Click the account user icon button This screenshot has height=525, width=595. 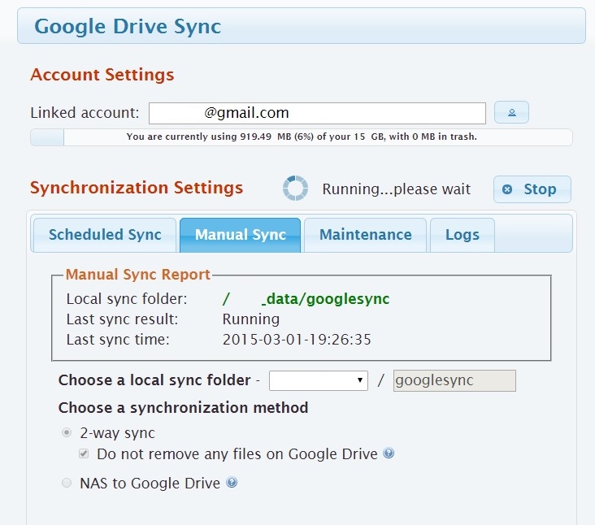coord(511,112)
